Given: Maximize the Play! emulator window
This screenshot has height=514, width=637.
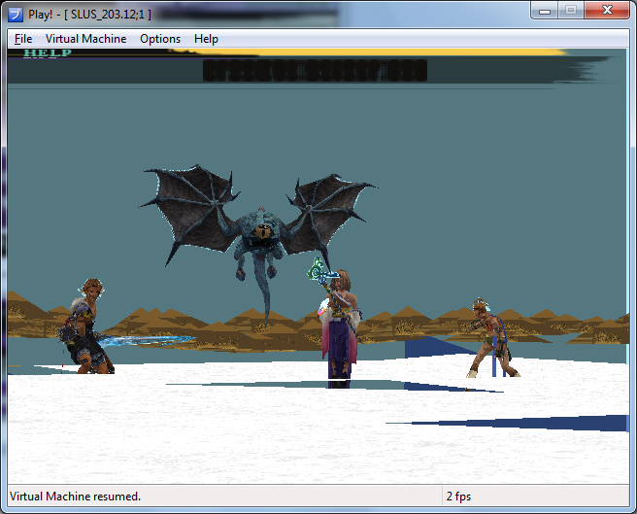Looking at the screenshot, I should (571, 11).
